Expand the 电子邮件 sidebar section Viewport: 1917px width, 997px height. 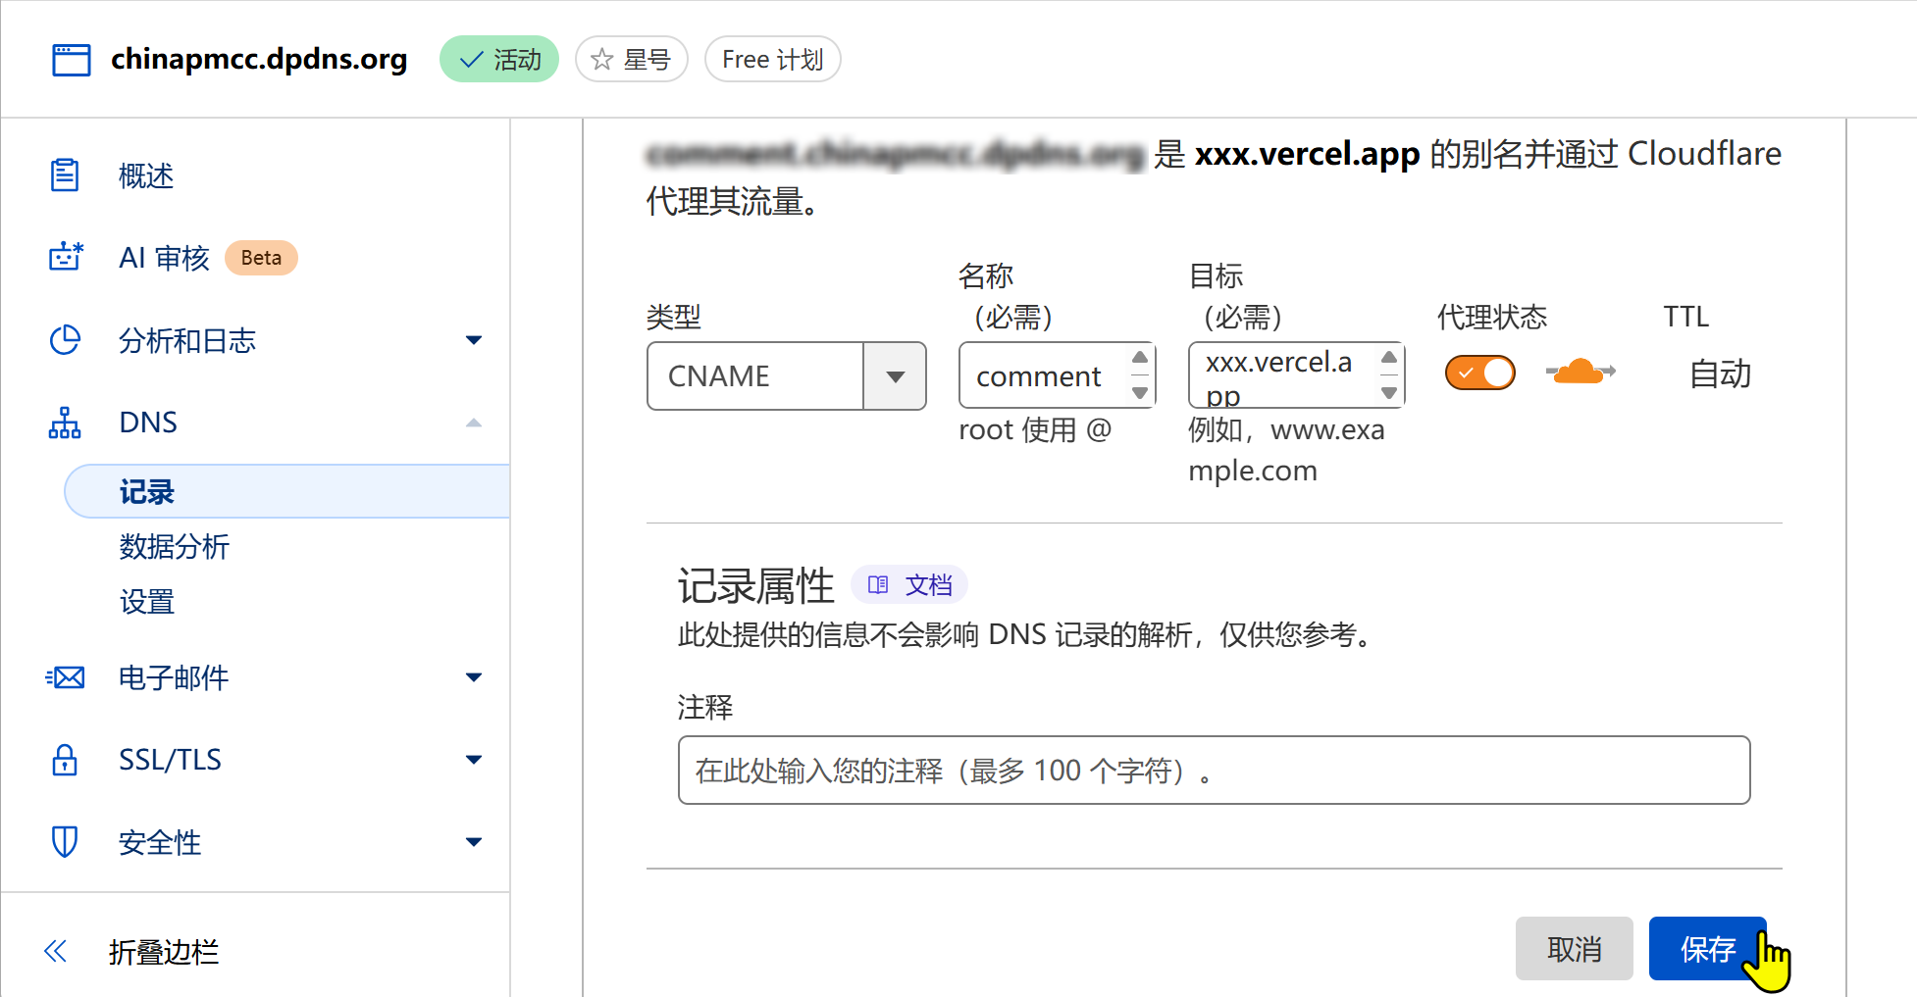click(x=473, y=677)
